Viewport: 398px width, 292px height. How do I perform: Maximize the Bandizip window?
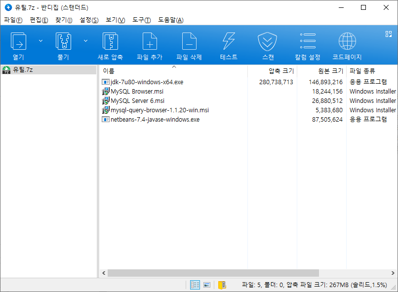coord(363,7)
